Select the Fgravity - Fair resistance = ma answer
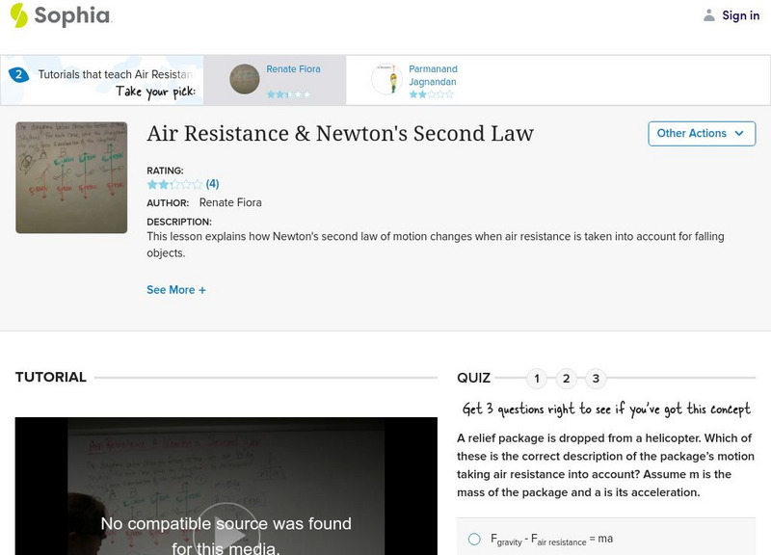The width and height of the screenshot is (771, 555). tap(473, 538)
